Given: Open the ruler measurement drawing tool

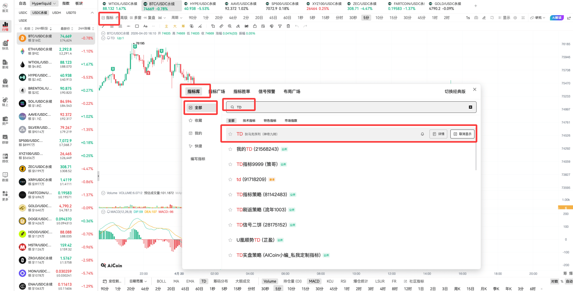Looking at the screenshot, I should [x=221, y=26].
